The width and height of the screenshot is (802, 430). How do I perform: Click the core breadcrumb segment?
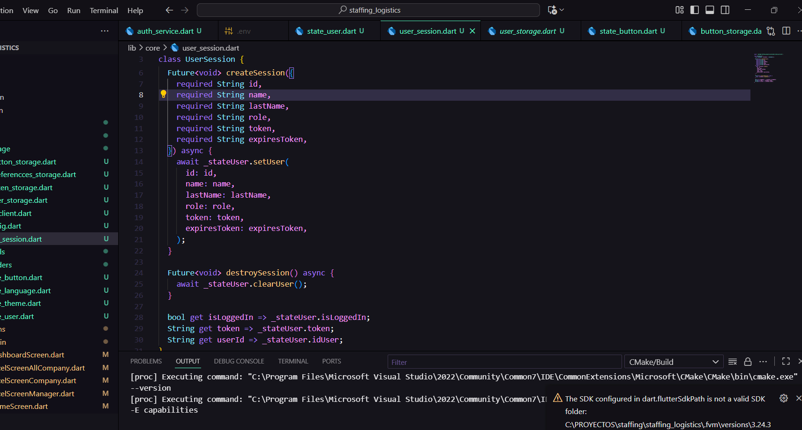pos(152,48)
